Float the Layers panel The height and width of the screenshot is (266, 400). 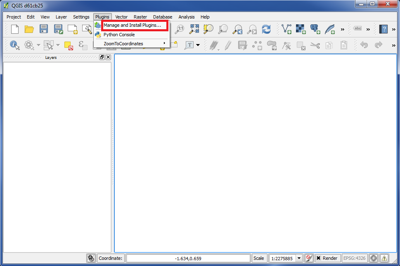[102, 57]
